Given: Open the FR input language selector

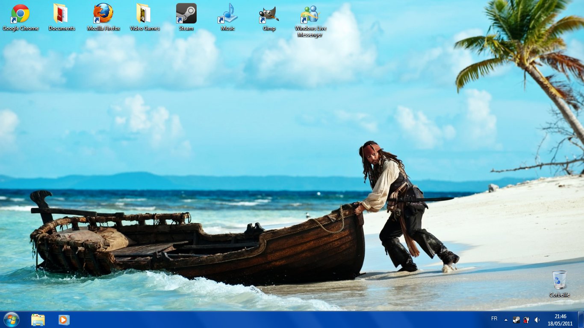Looking at the screenshot, I should [x=494, y=319].
